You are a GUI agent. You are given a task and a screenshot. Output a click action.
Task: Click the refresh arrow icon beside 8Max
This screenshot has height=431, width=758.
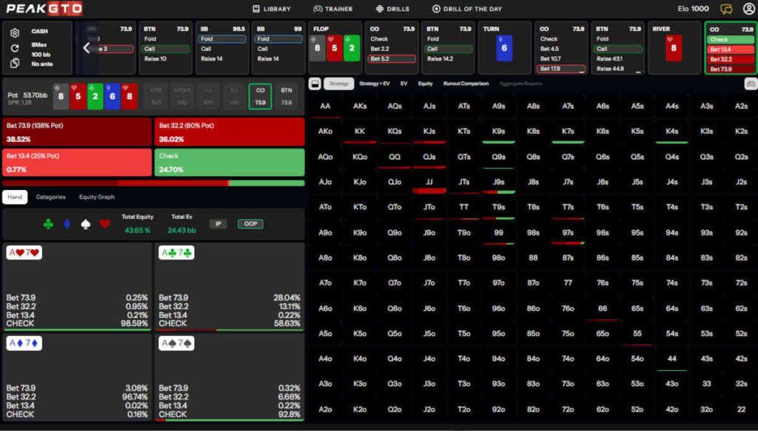coord(15,48)
